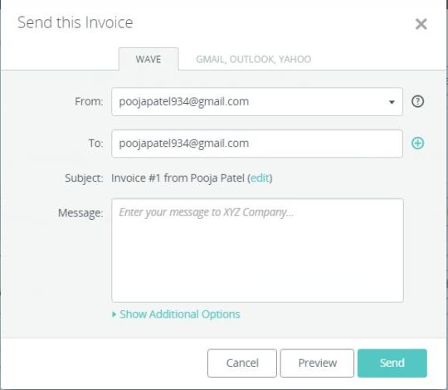Click the From dropdown arrow

[x=392, y=102]
